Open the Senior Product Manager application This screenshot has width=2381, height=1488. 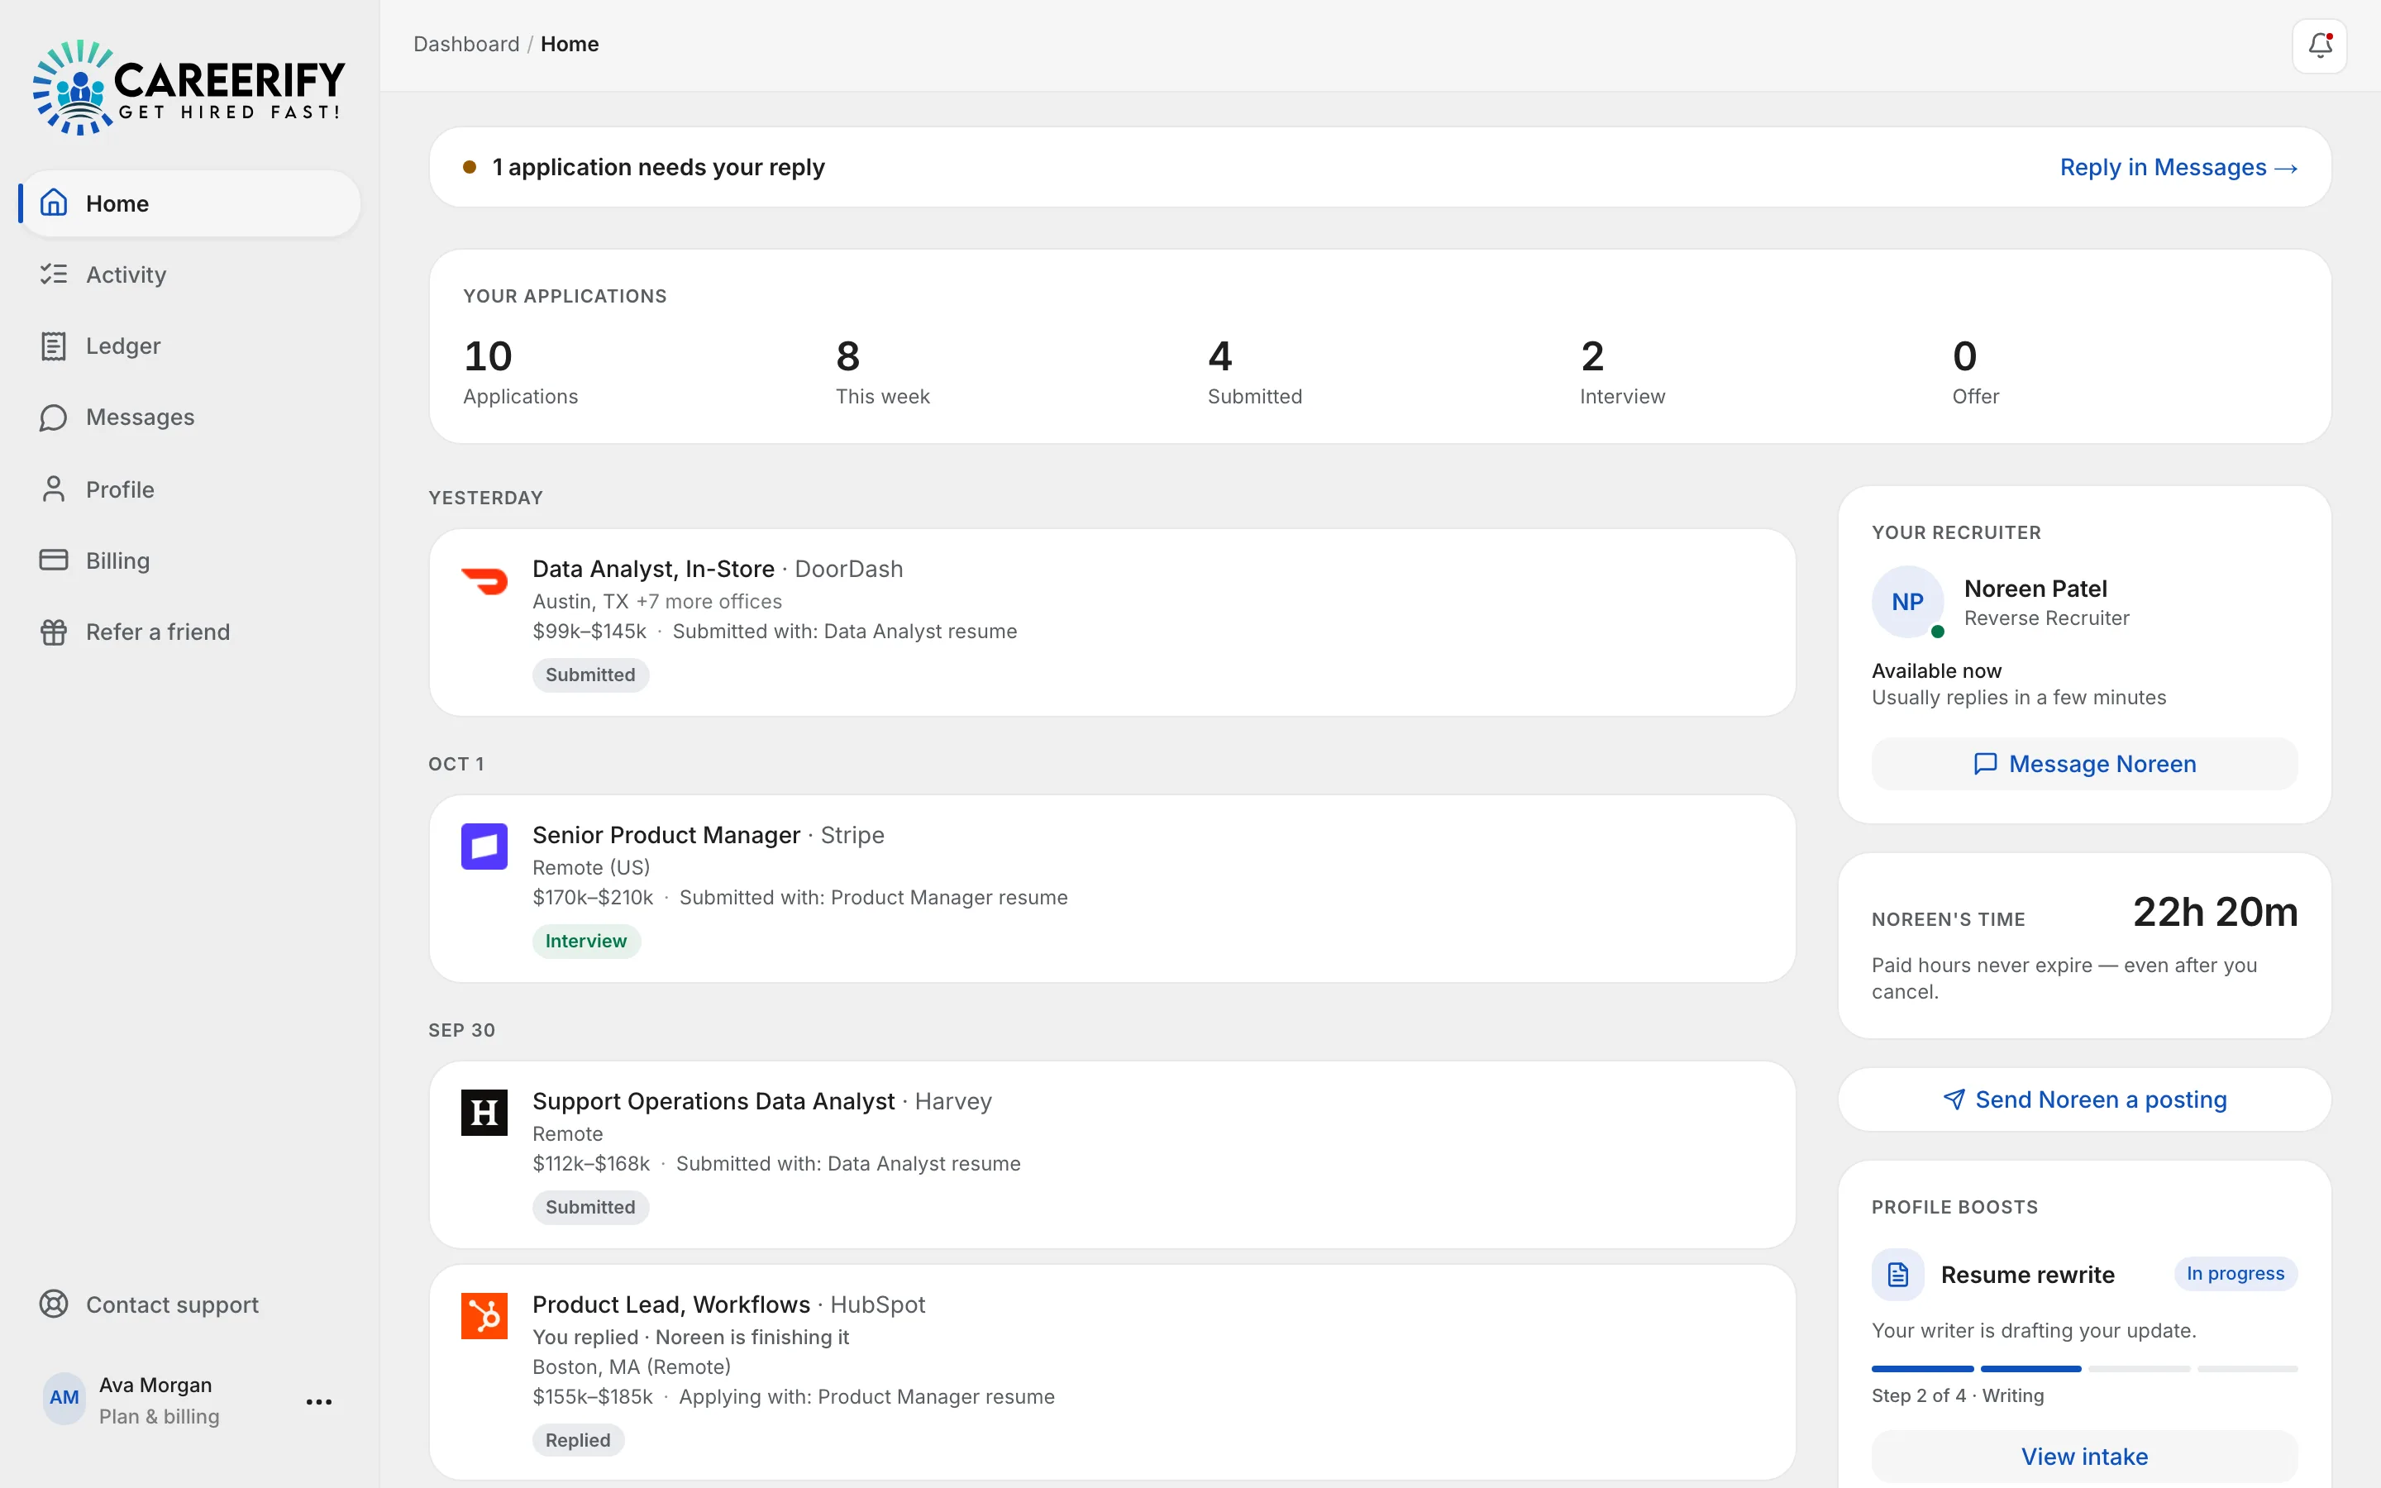click(1112, 888)
